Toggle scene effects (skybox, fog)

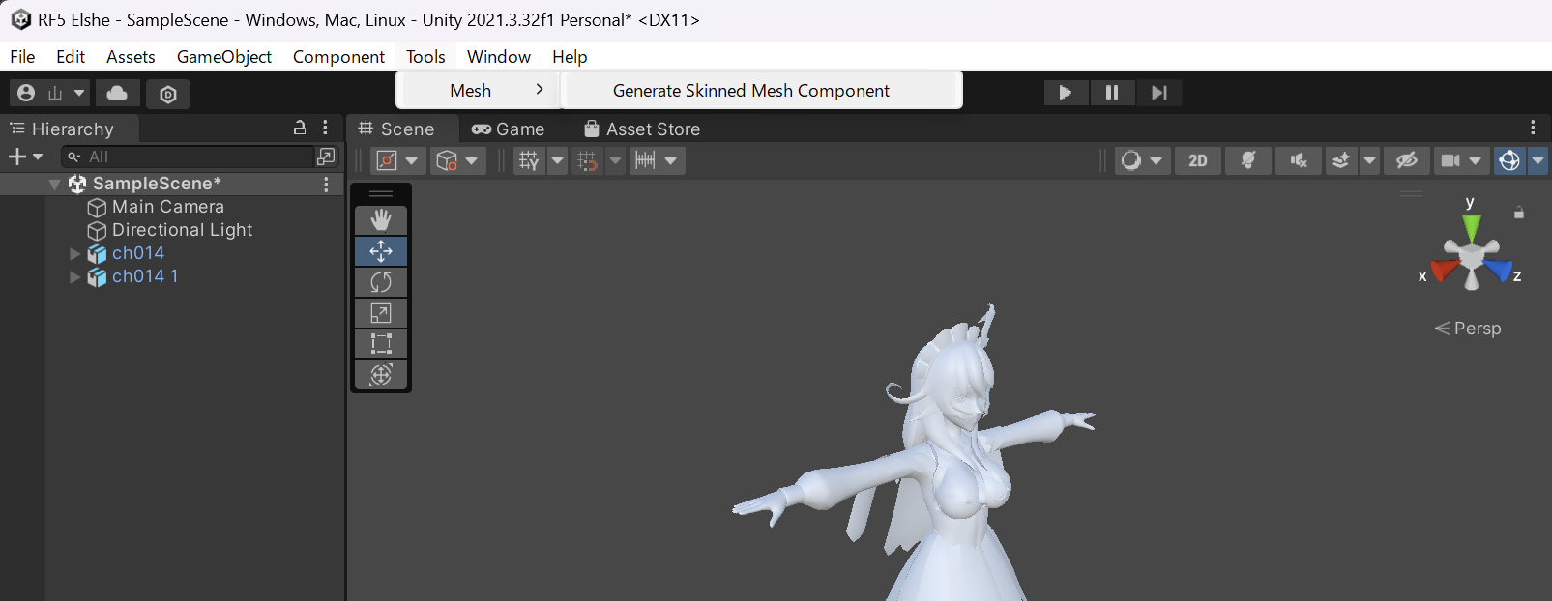point(1341,160)
